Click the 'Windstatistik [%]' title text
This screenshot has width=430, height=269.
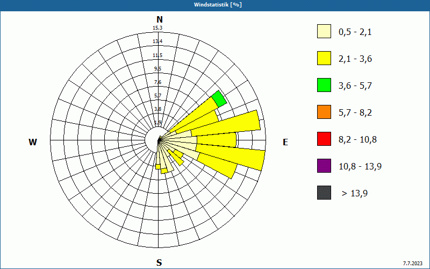point(218,5)
